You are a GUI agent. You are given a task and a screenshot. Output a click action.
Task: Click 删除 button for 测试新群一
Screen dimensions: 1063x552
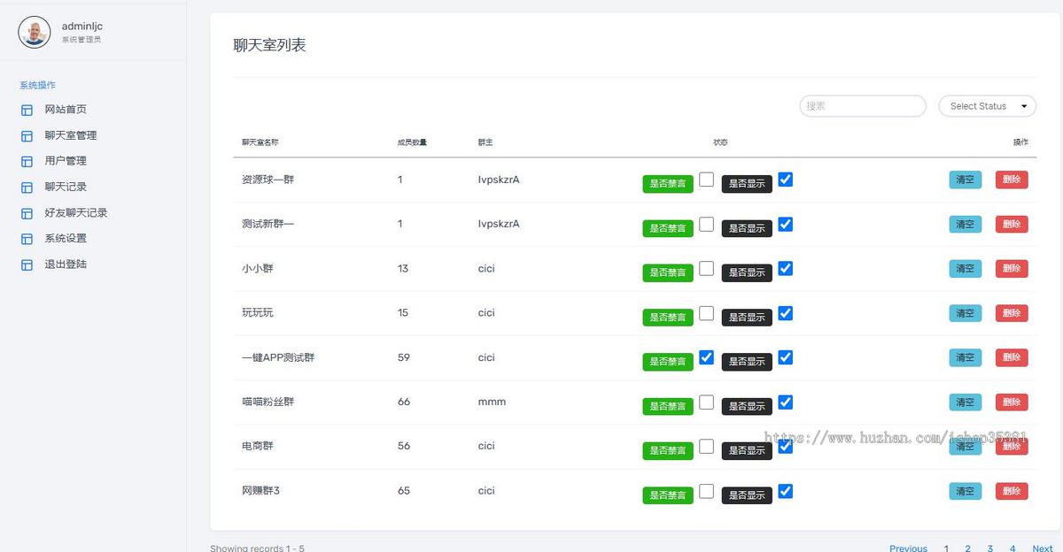click(1012, 225)
